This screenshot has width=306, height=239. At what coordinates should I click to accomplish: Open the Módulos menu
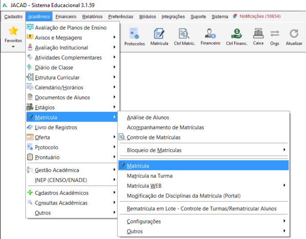[x=147, y=16]
